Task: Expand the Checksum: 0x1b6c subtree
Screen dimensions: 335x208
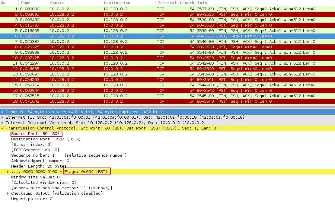Action: point(8,194)
